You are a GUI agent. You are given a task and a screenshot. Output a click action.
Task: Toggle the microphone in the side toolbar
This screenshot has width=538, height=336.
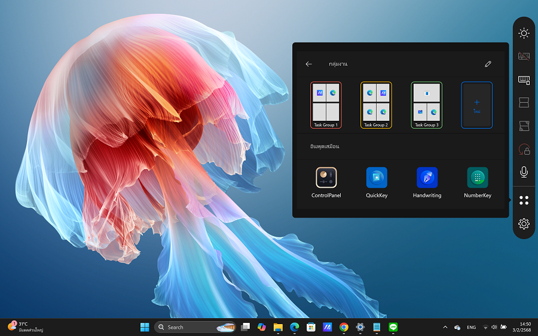tap(524, 172)
